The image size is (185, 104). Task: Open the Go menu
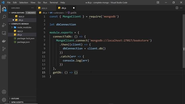tap(39, 3)
